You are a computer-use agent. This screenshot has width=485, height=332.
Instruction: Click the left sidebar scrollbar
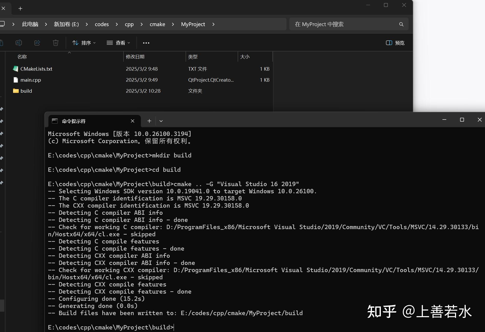(x=2, y=305)
